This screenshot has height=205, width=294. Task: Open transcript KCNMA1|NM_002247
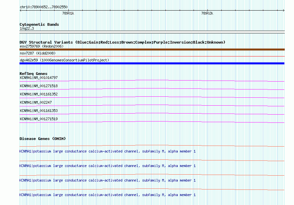pos(36,102)
